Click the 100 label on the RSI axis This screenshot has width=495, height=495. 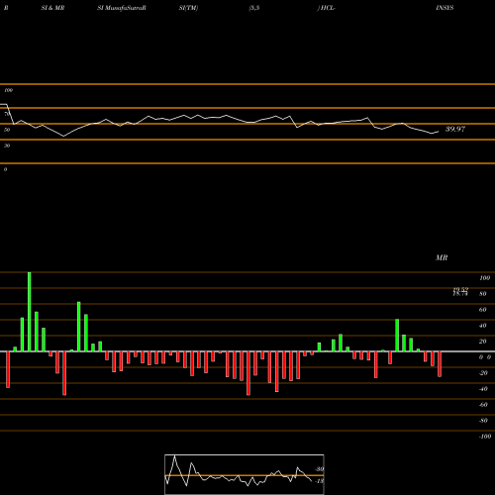click(8, 90)
